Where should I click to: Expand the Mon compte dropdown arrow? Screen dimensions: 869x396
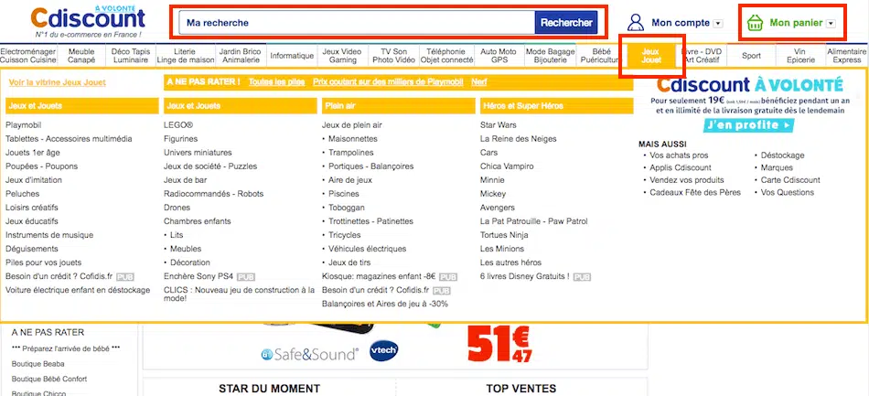[717, 23]
